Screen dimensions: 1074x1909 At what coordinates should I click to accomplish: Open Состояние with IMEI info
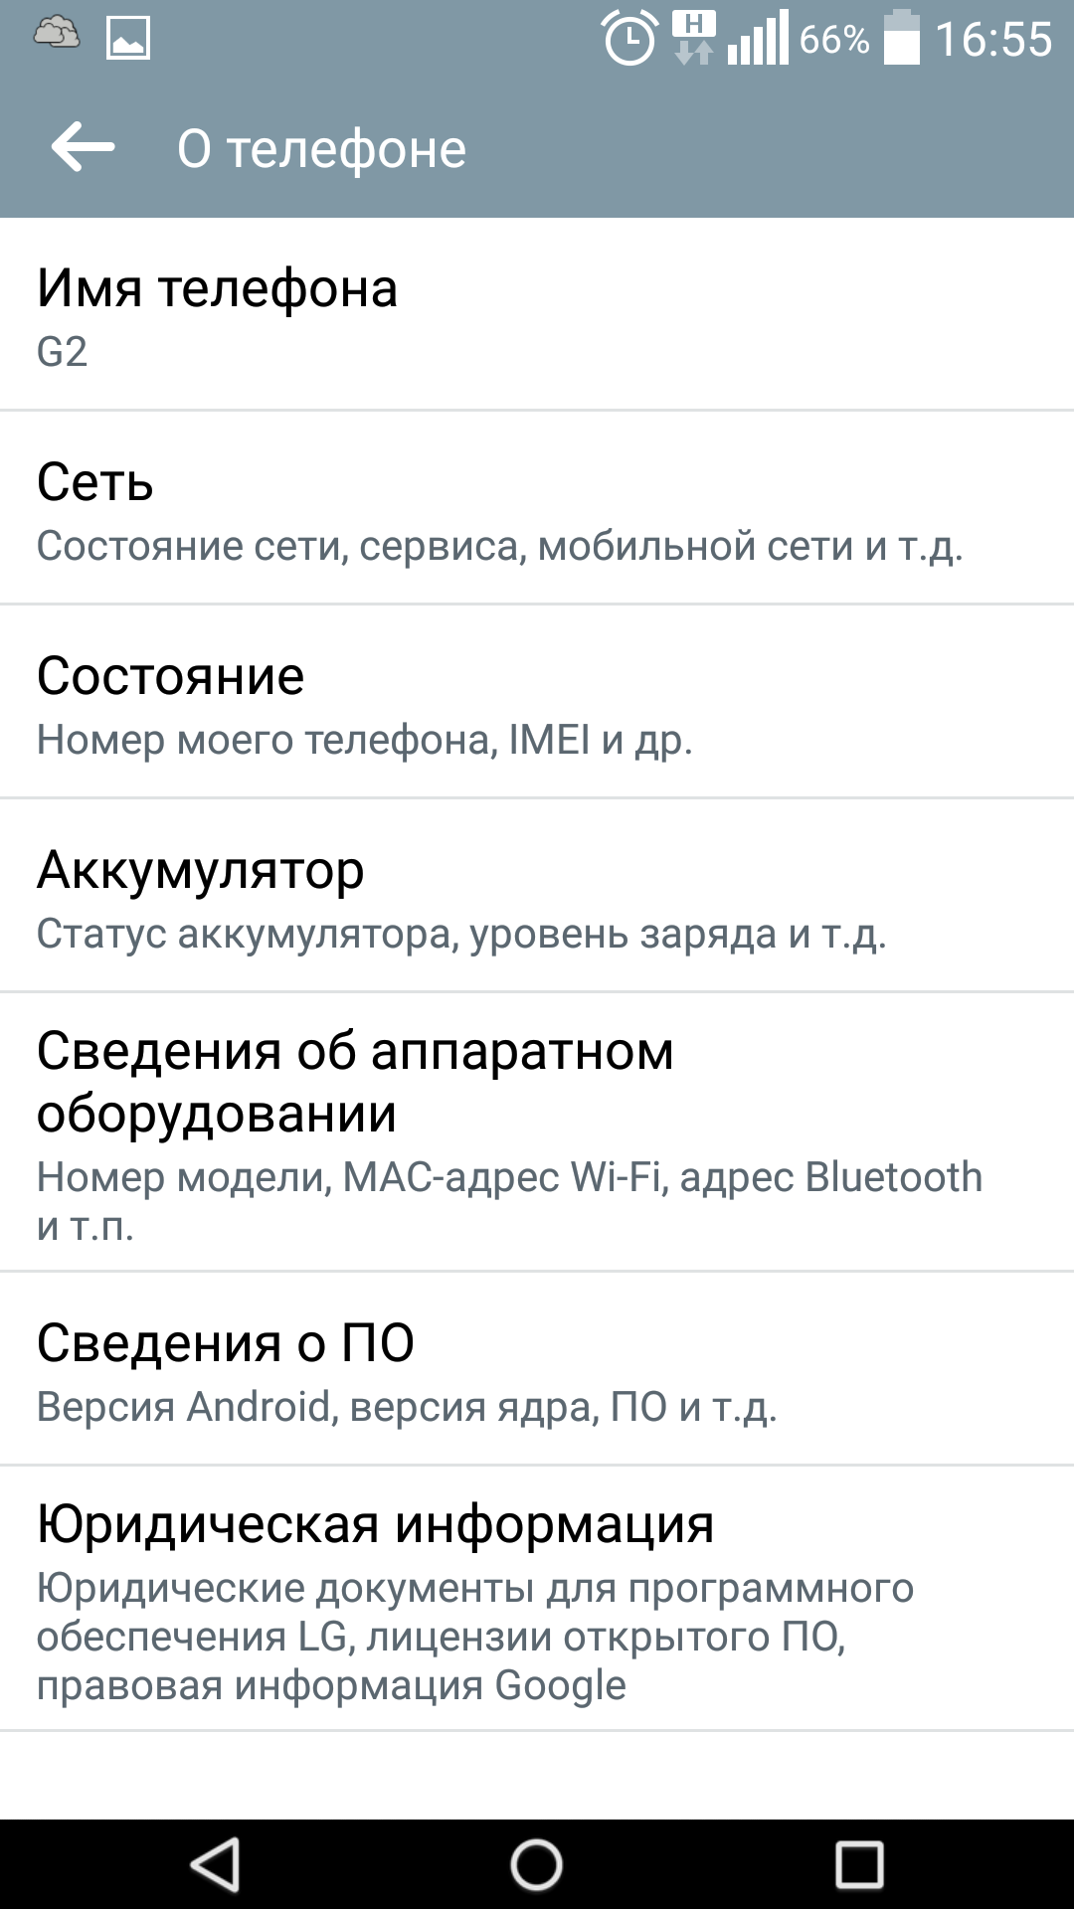point(537,701)
